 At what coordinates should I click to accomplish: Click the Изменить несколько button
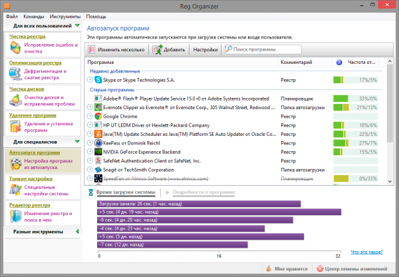(x=116, y=49)
